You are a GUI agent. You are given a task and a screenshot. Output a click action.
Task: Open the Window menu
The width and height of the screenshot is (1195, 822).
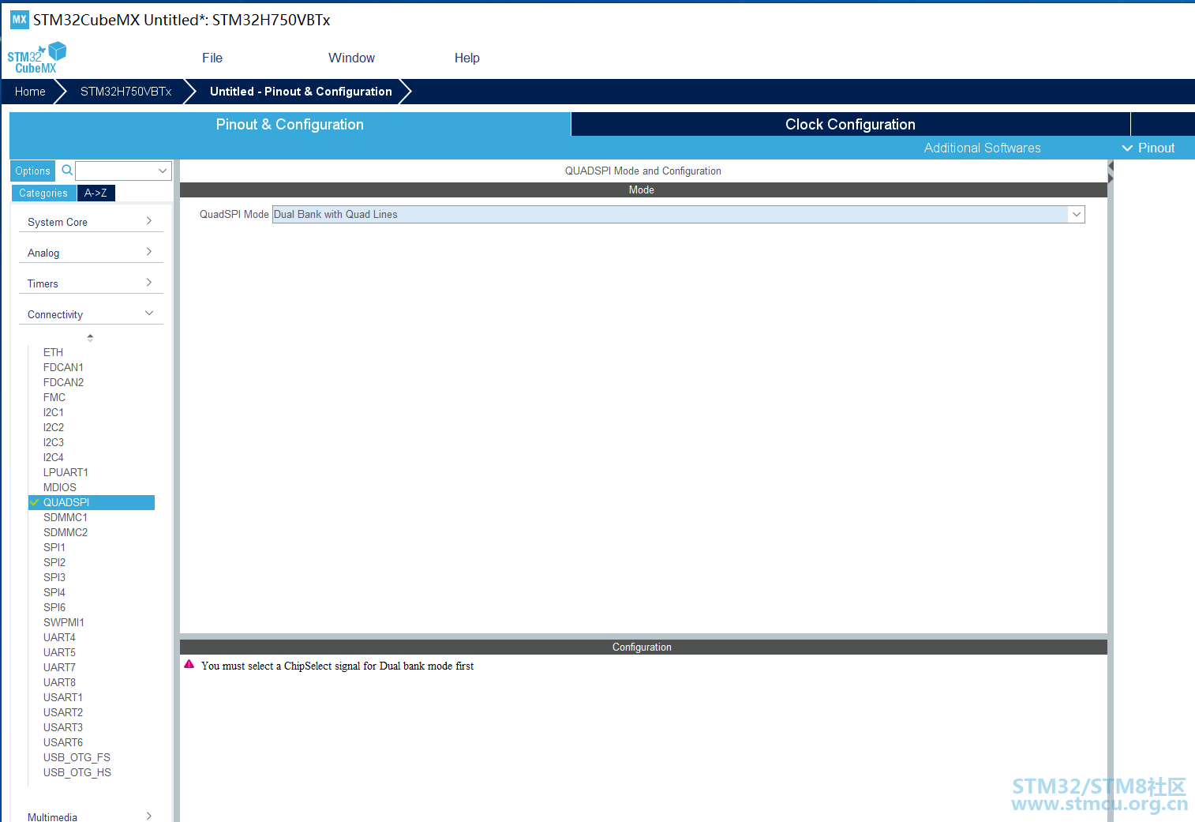tap(351, 58)
